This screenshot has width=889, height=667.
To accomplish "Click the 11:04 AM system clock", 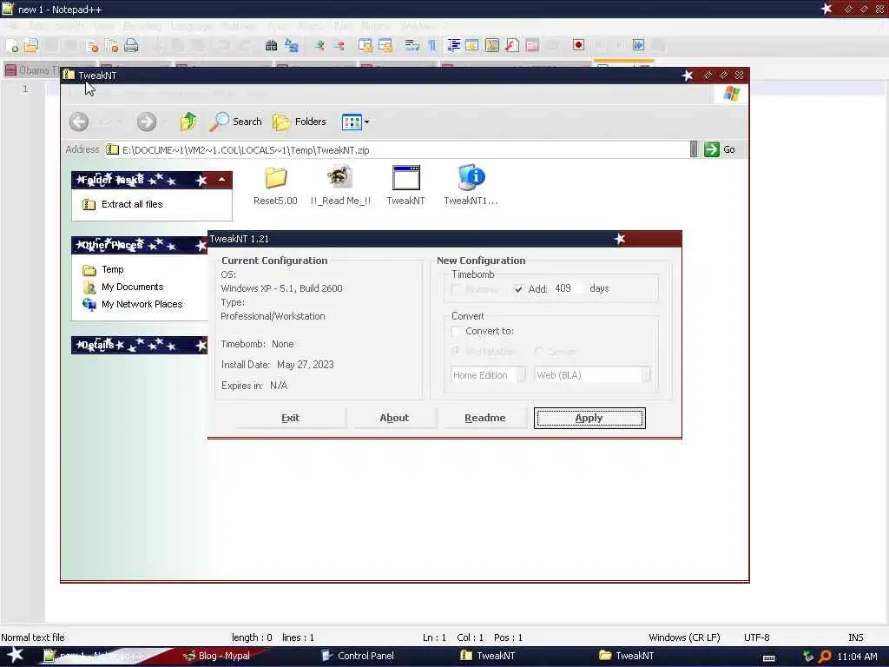I will pyautogui.click(x=857, y=657).
